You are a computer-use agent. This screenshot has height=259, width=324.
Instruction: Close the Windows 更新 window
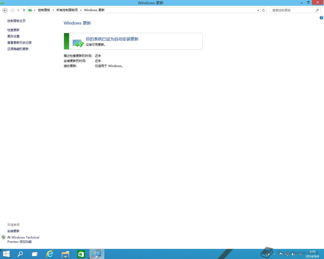tap(317, 3)
